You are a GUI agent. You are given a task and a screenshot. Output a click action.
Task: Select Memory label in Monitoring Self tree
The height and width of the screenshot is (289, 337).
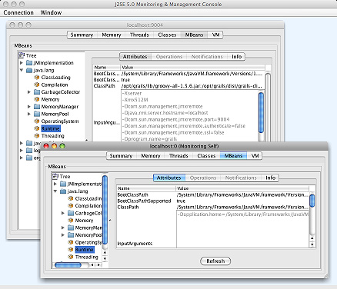(x=84, y=221)
